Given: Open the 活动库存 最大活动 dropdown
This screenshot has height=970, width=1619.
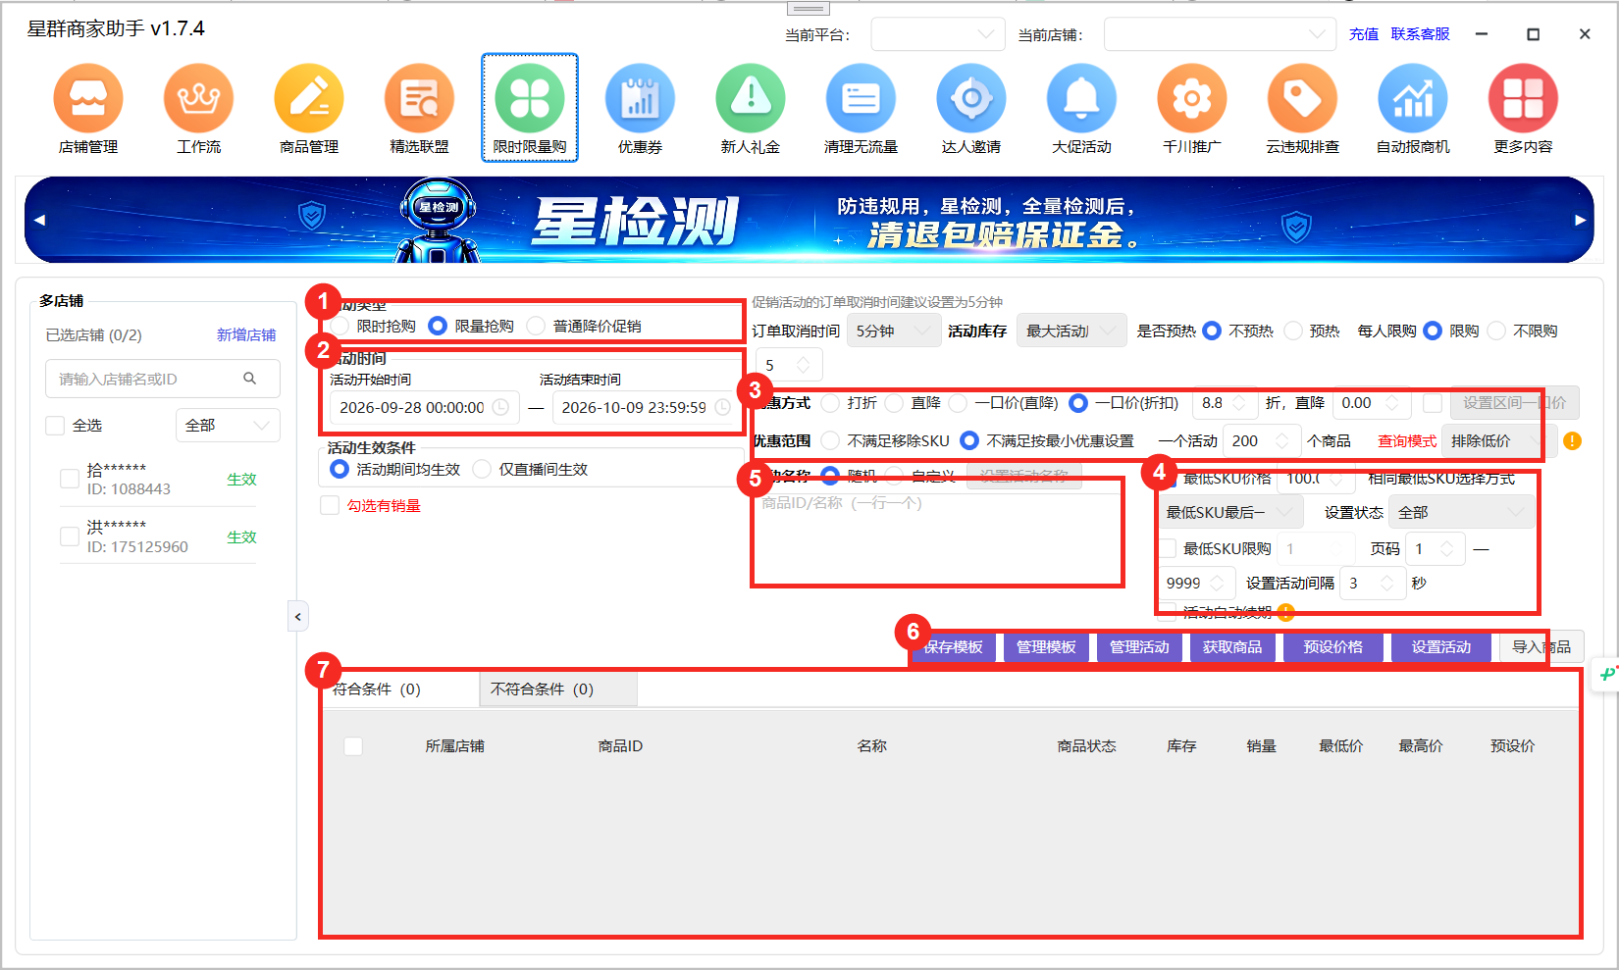Looking at the screenshot, I should (x=1071, y=332).
